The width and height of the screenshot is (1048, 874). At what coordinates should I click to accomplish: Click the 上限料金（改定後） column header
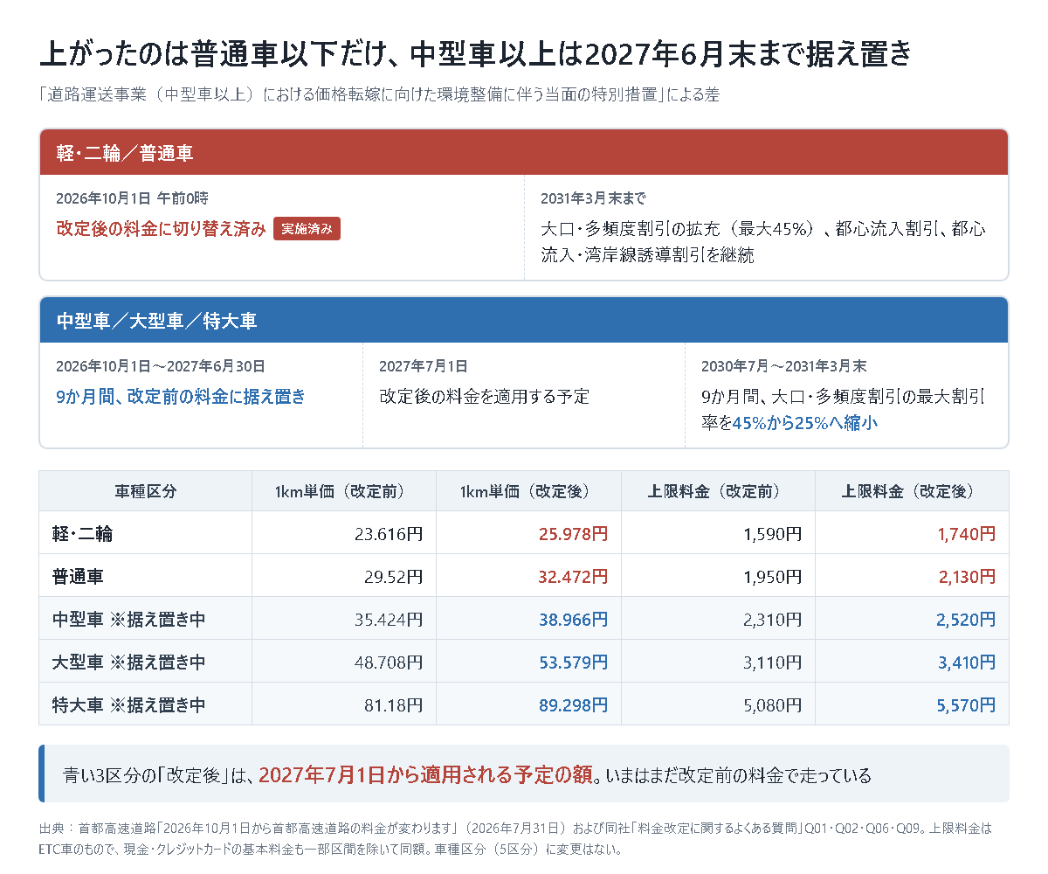click(912, 491)
